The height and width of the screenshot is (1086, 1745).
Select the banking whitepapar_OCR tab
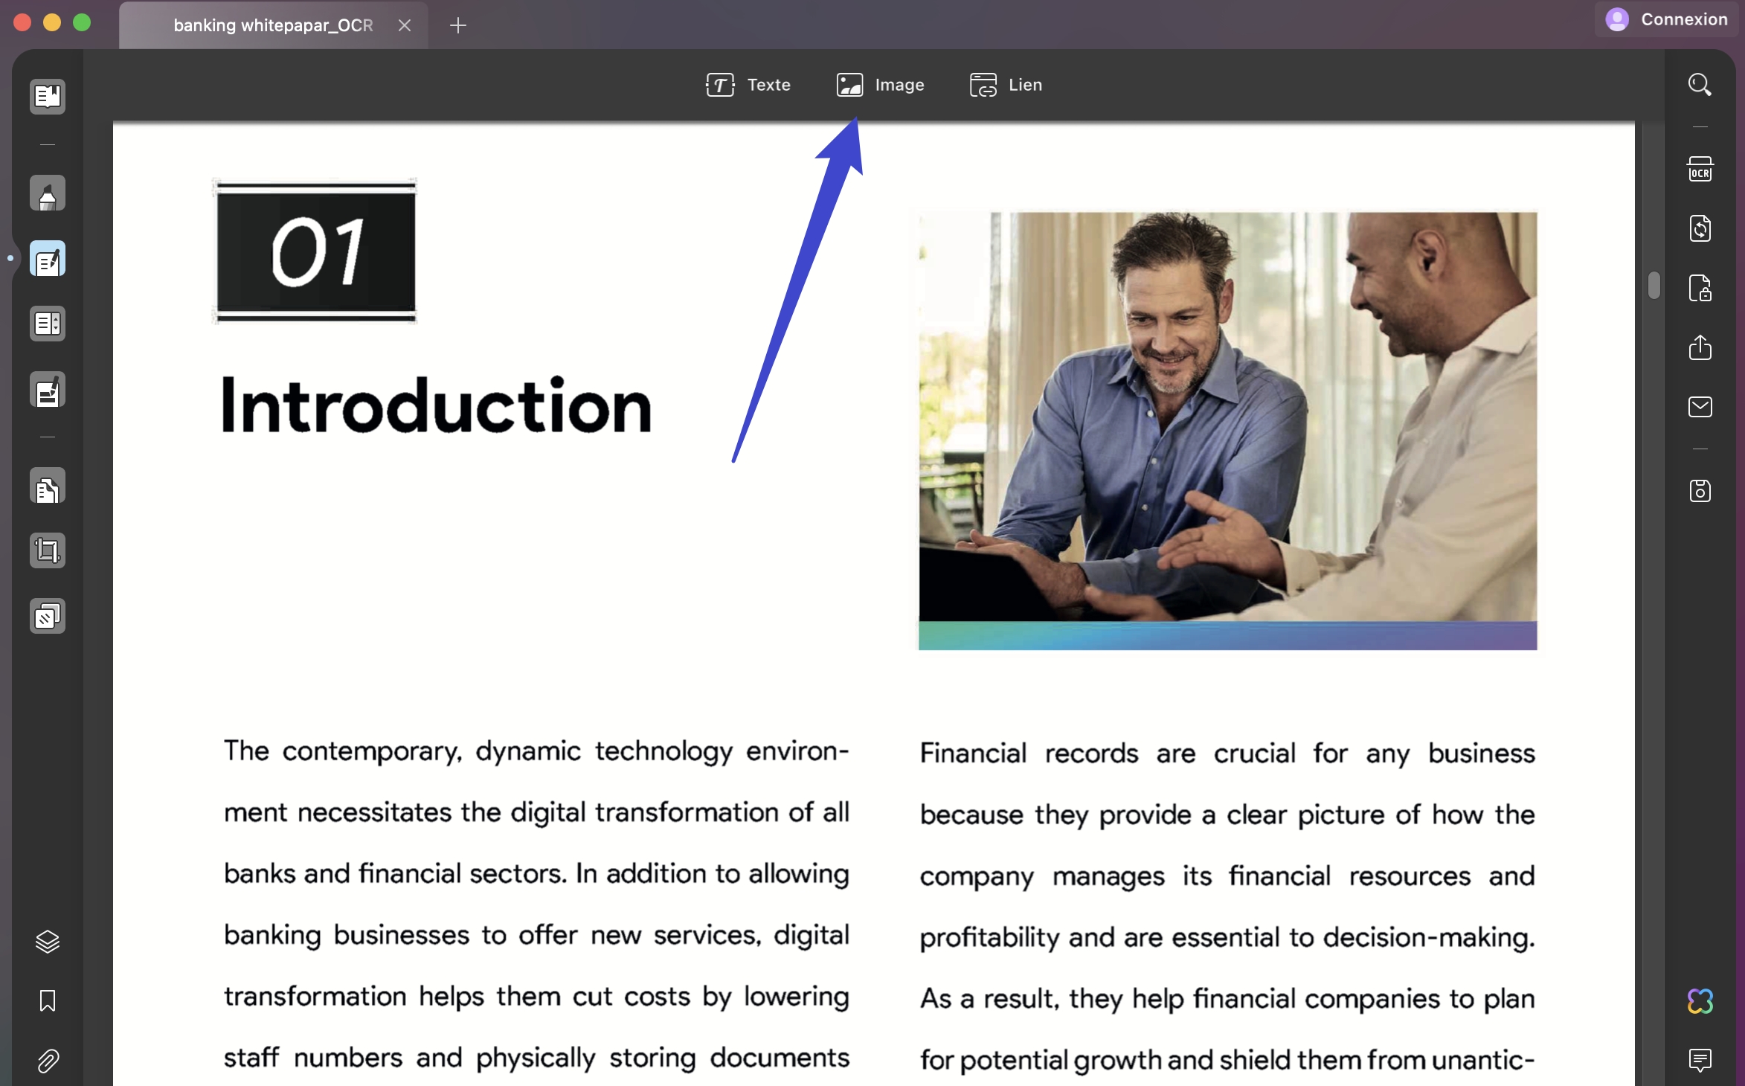(272, 25)
